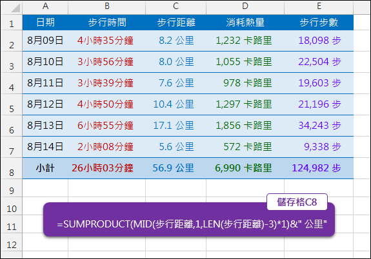The height and width of the screenshot is (259, 371).
Task: Click the 消耗熱量 header cell
Action: (245, 23)
